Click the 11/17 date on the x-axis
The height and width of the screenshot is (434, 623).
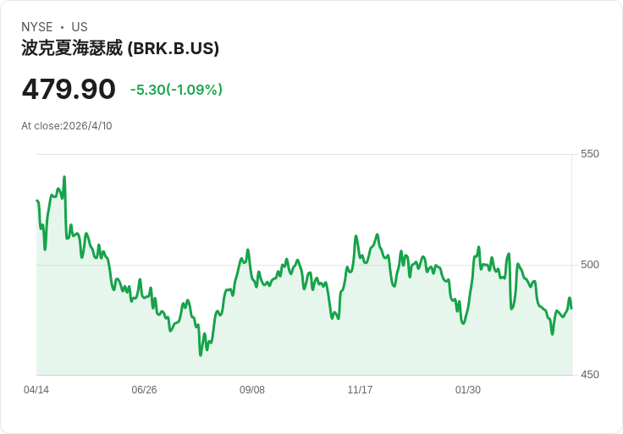click(360, 390)
